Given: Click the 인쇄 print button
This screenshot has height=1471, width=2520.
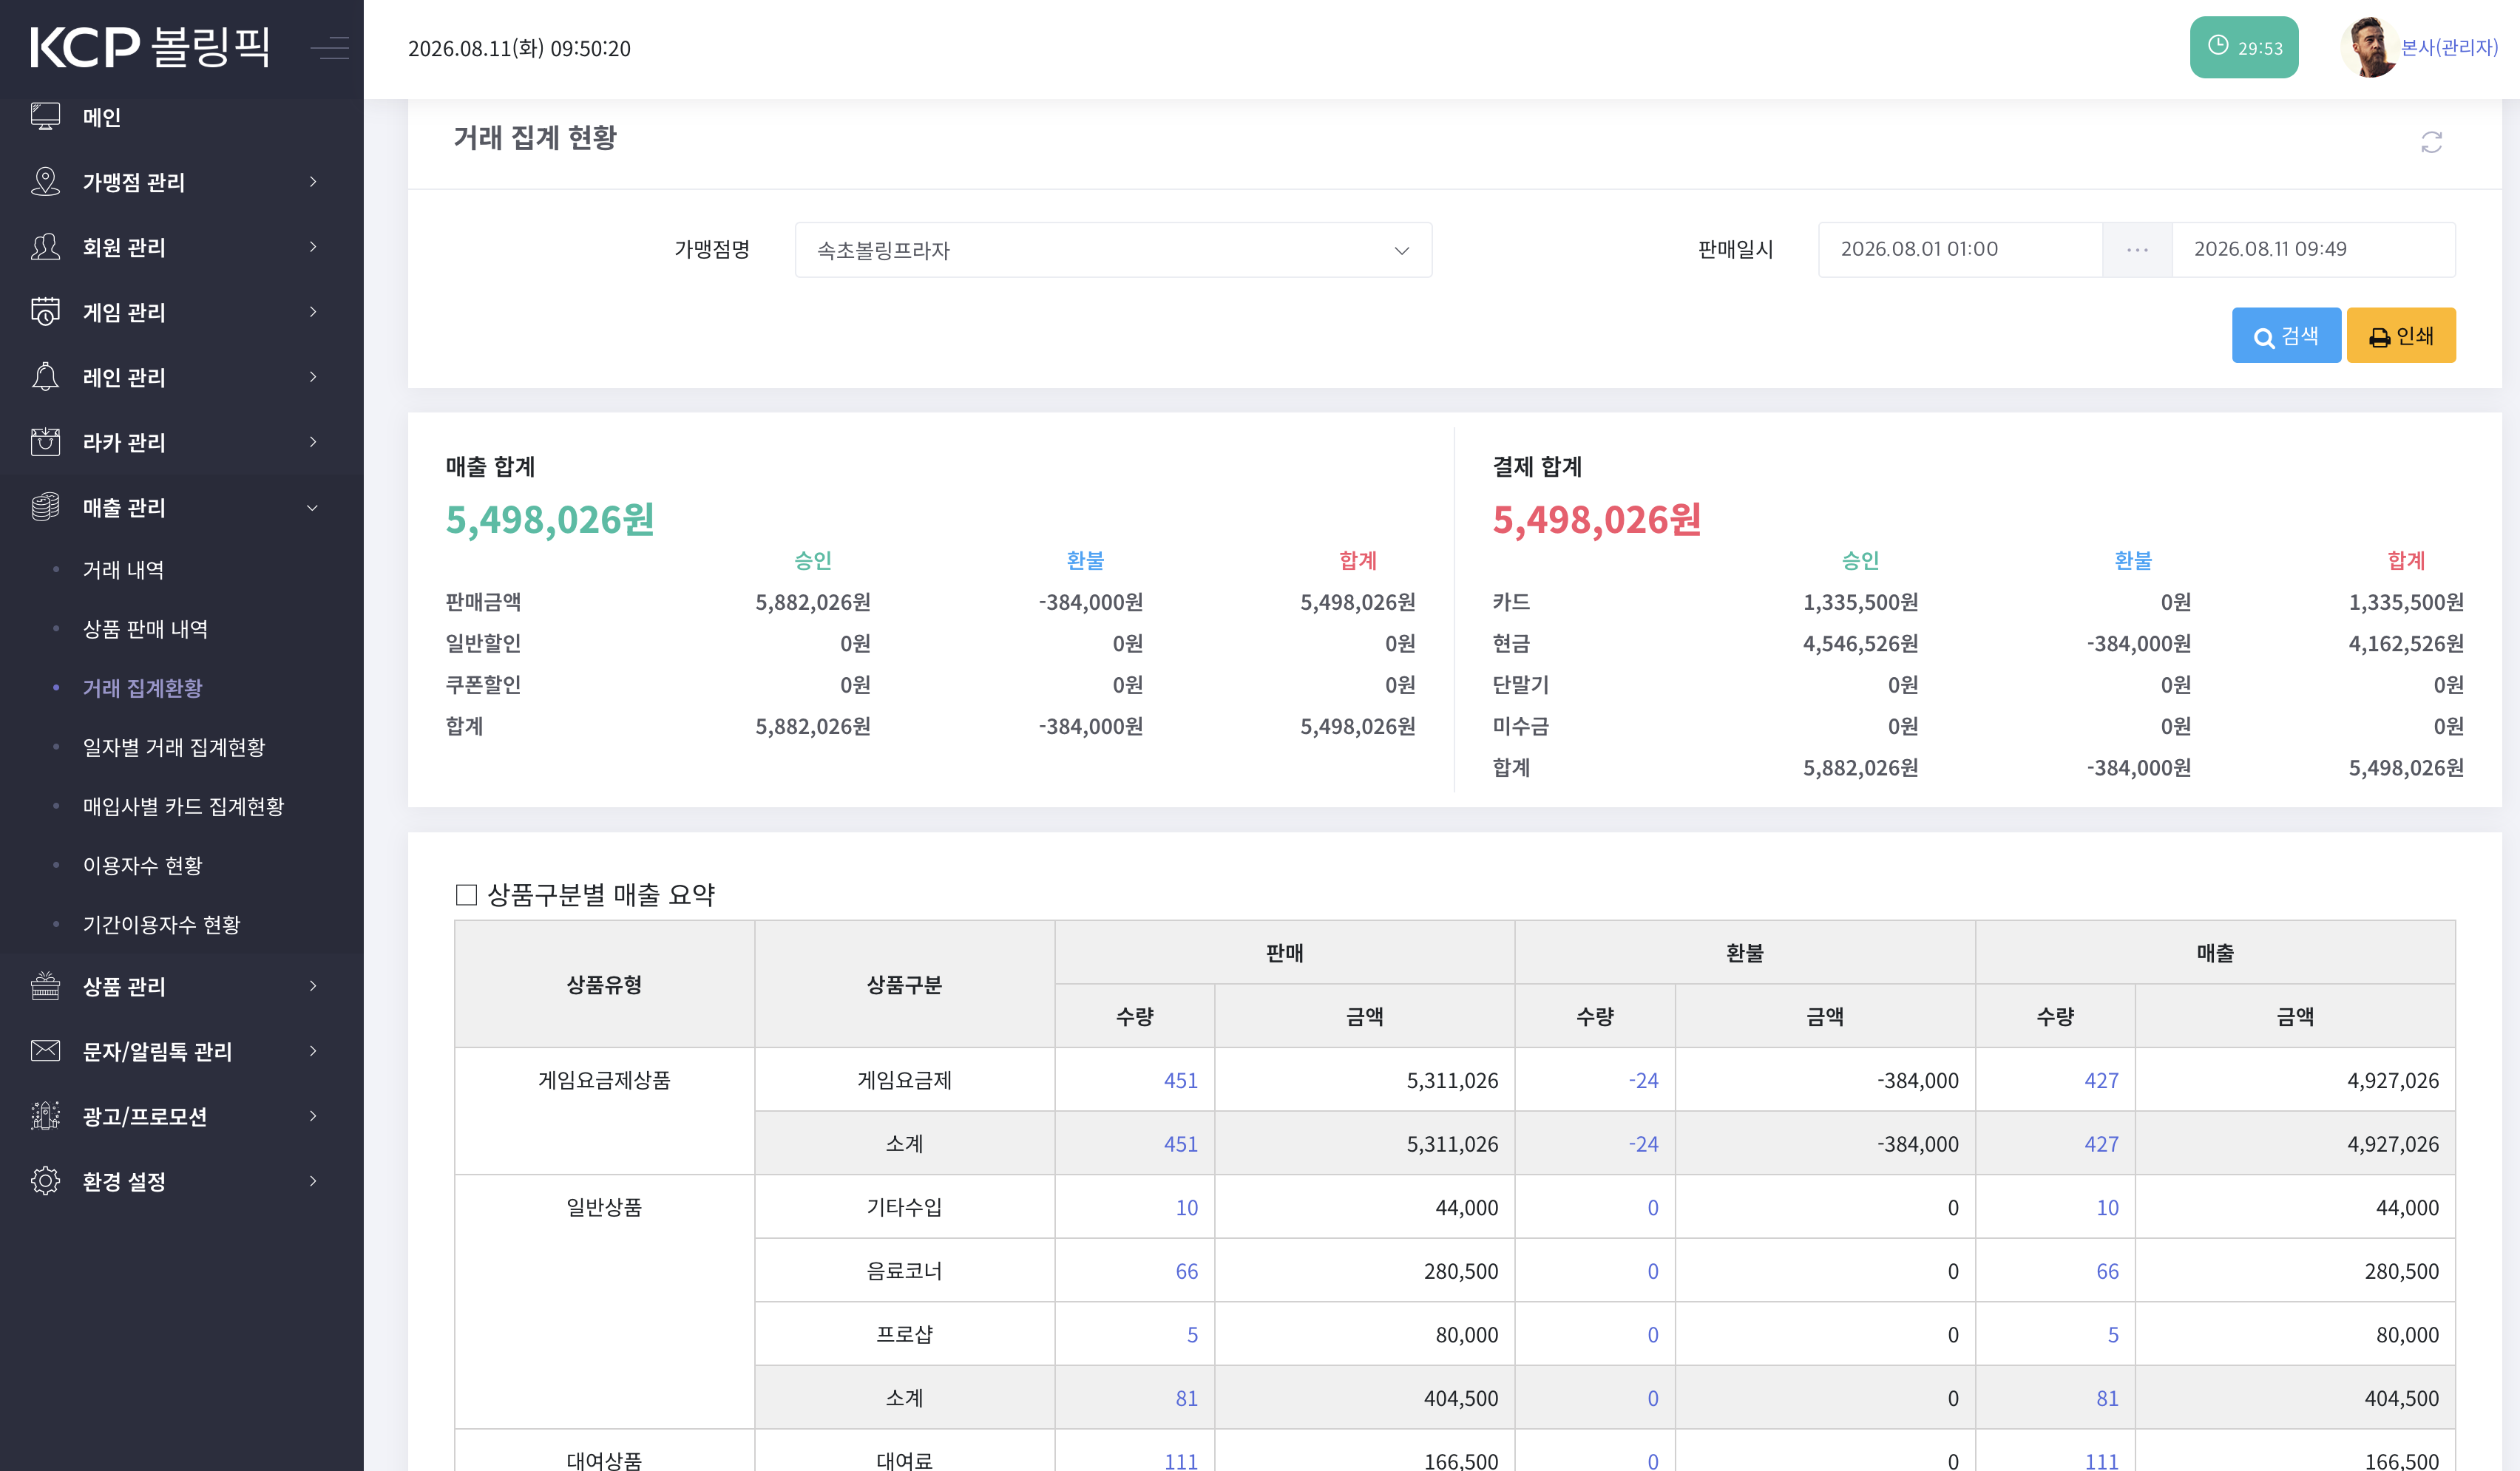Looking at the screenshot, I should [2401, 335].
